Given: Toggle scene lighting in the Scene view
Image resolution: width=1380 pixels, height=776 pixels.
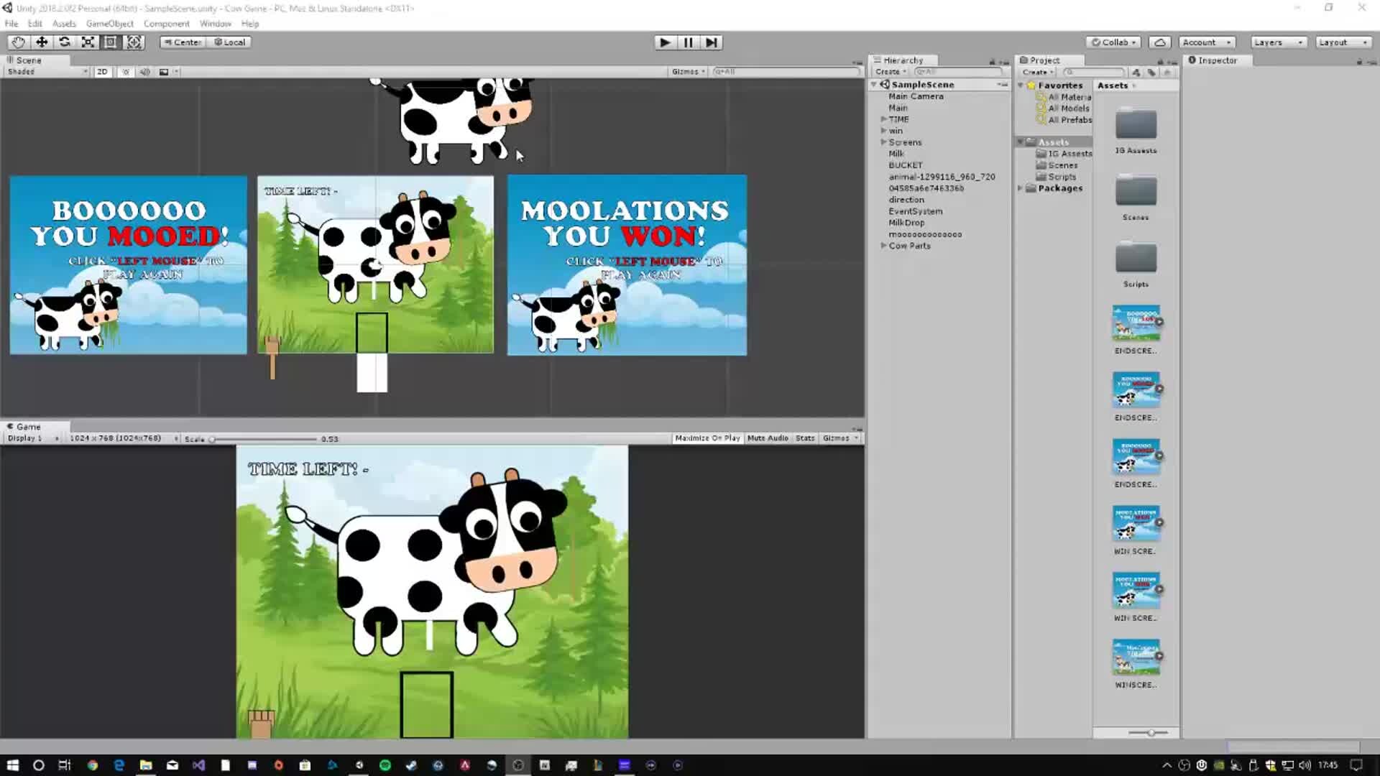Looking at the screenshot, I should coord(126,71).
